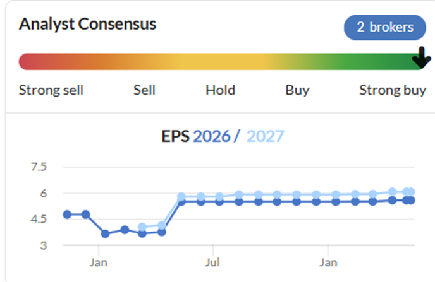Click the first 2026 EPS data point
The width and height of the screenshot is (435, 282).
tap(67, 214)
